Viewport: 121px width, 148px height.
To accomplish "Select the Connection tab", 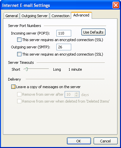I will [60, 16].
